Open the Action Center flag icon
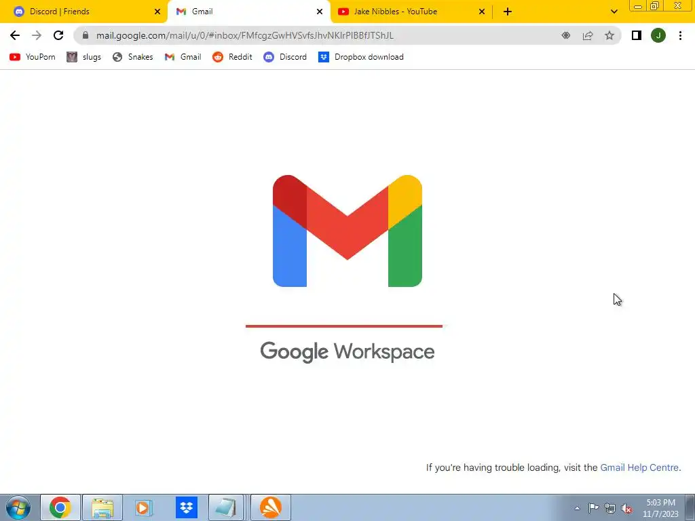This screenshot has height=521, width=695. (593, 508)
